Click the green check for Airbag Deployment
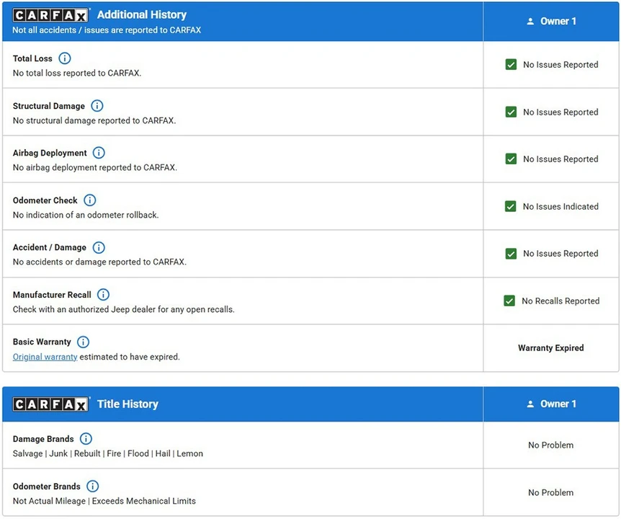 [511, 159]
